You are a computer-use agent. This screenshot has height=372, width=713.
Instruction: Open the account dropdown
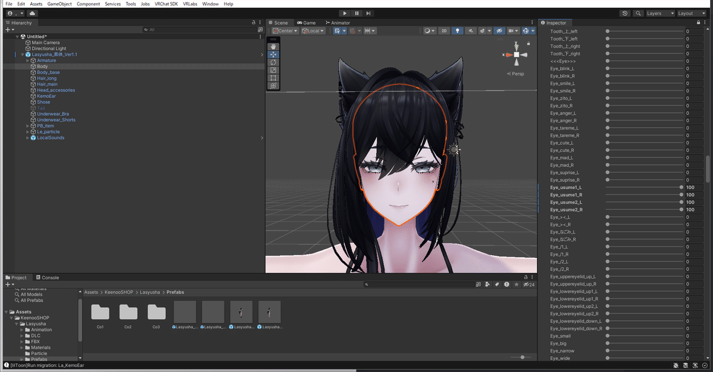[16, 13]
